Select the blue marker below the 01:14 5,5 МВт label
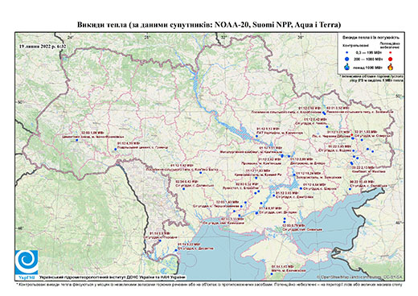The image size is (418, 296). 160,240
